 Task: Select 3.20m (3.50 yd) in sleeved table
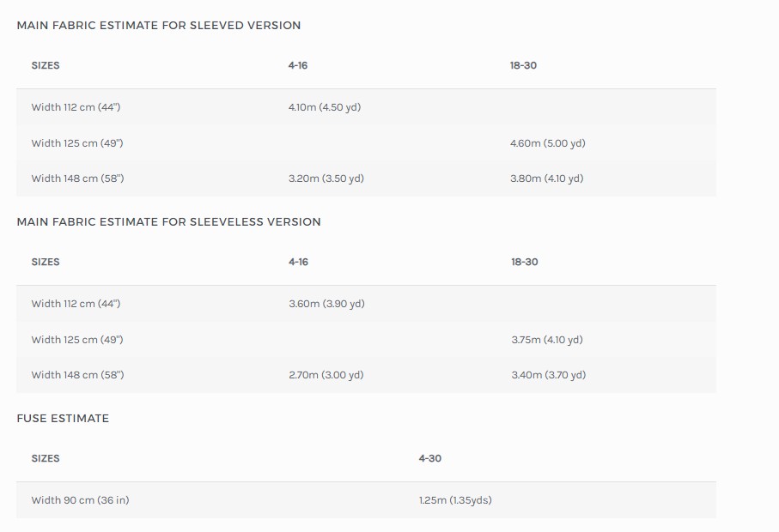click(x=326, y=178)
